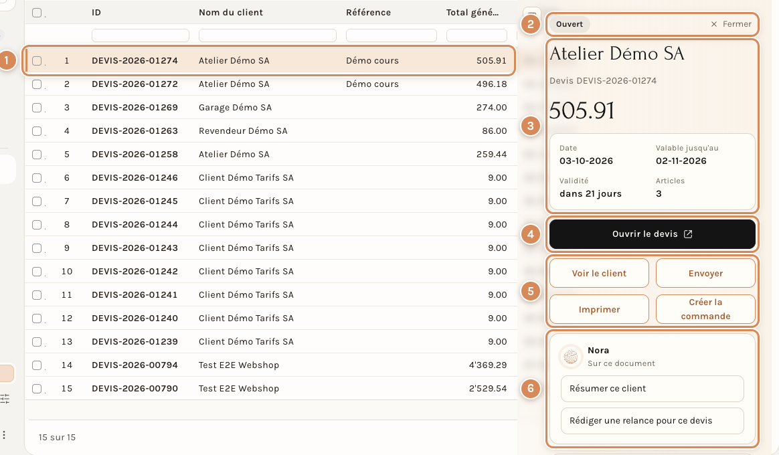This screenshot has height=455, width=779.
Task: Click Créer la commande button
Action: tap(705, 309)
